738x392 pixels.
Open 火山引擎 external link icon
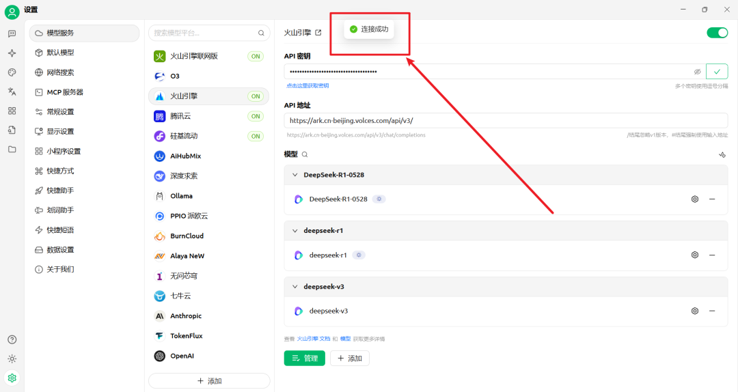pyautogui.click(x=318, y=33)
